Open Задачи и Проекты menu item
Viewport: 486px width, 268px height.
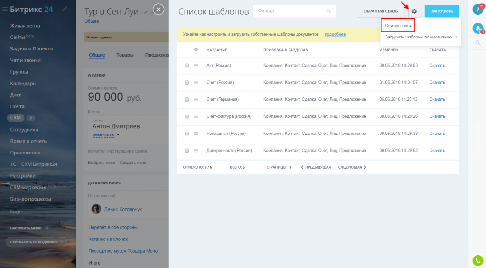click(32, 48)
